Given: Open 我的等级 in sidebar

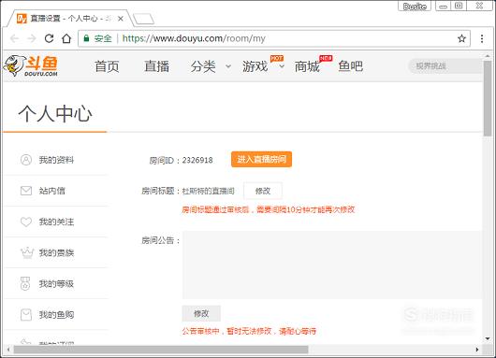Looking at the screenshot, I should (56, 284).
